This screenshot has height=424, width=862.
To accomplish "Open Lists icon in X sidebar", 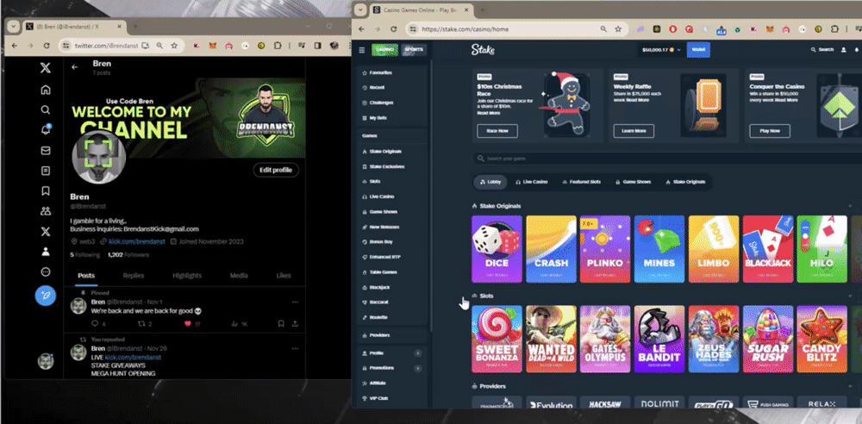I will coord(46,171).
